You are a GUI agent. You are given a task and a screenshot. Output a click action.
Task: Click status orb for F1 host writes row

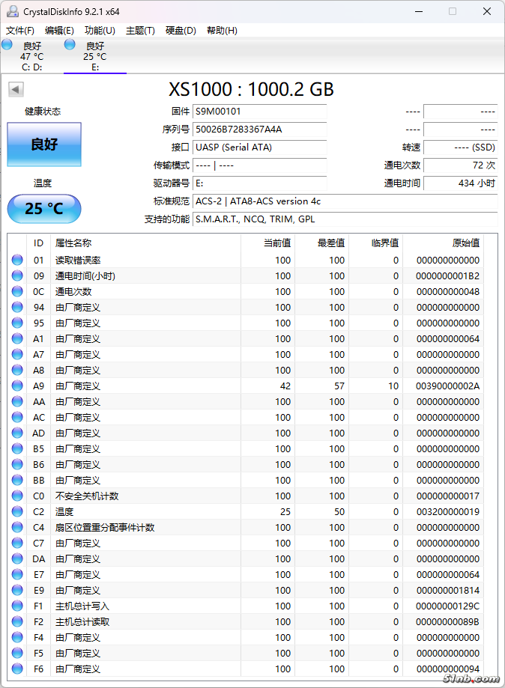(x=17, y=606)
